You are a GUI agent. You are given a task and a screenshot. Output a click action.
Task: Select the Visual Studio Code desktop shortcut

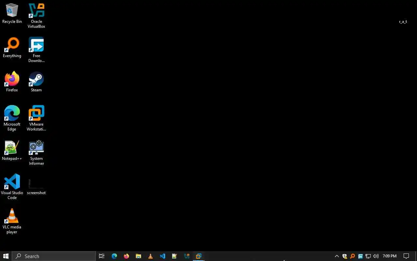pos(12,187)
